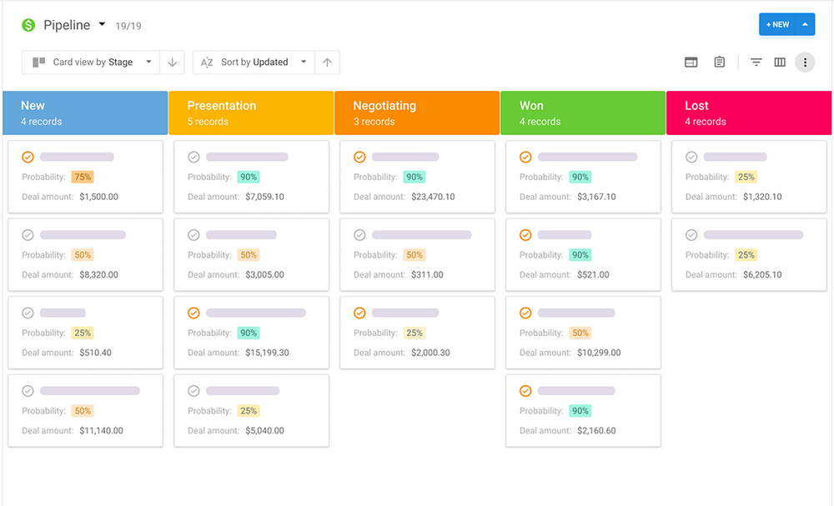Toggle the orange checkmark on the 75% New card
The width and height of the screenshot is (834, 506).
point(28,156)
